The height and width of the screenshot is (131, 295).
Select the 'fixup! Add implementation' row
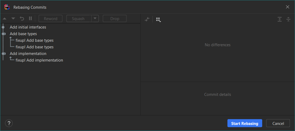pos(70,60)
